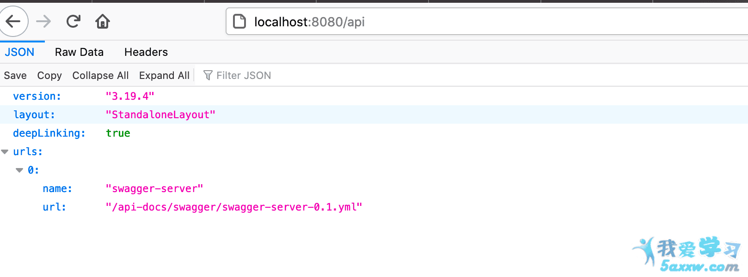Select the deepLinking key
This screenshot has width=748, height=277.
click(49, 133)
